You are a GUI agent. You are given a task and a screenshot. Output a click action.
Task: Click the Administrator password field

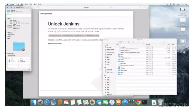point(75,47)
